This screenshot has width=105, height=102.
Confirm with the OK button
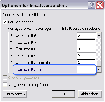coord(63,94)
